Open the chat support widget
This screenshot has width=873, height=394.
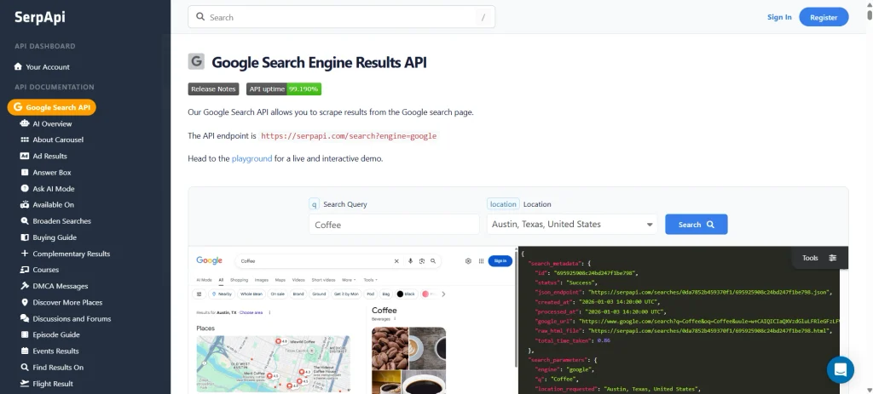(840, 369)
